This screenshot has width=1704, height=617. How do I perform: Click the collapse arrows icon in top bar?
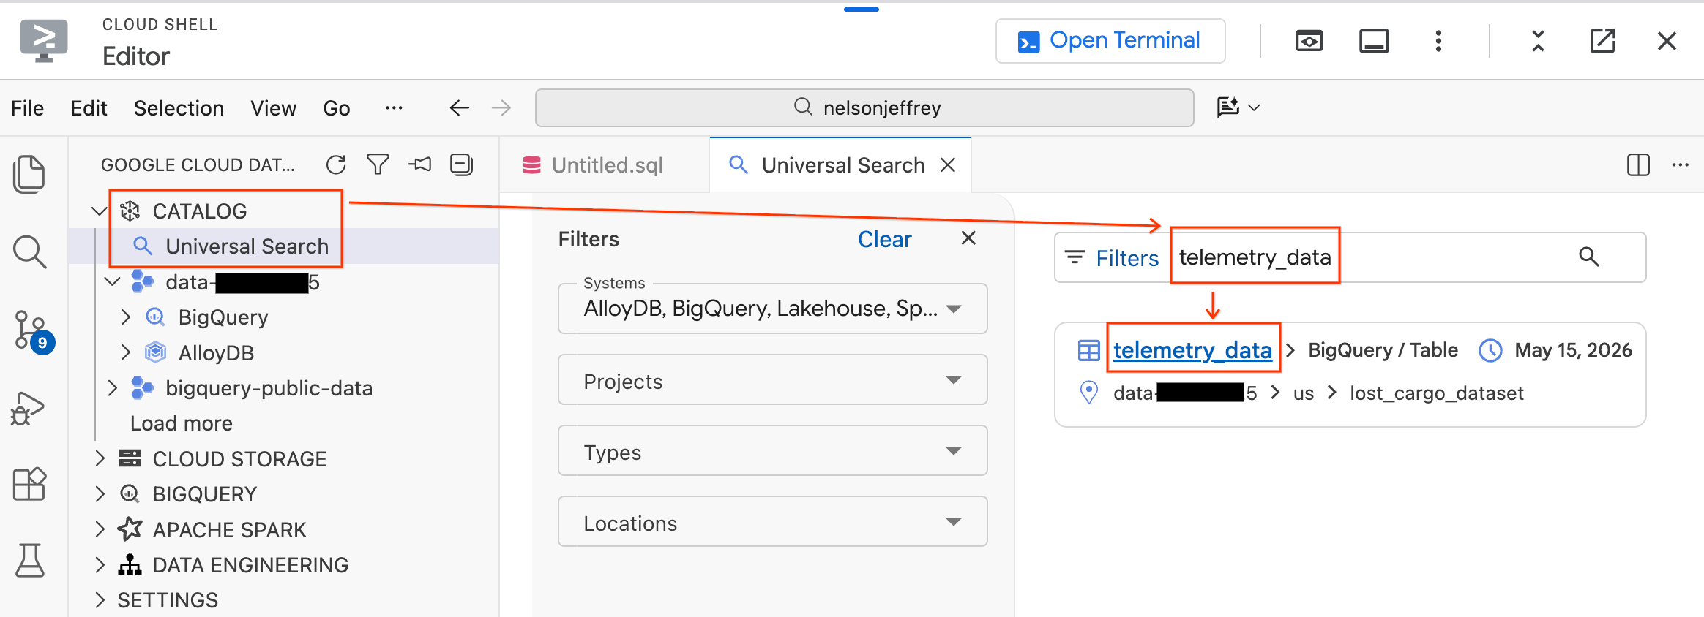pyautogui.click(x=1538, y=41)
